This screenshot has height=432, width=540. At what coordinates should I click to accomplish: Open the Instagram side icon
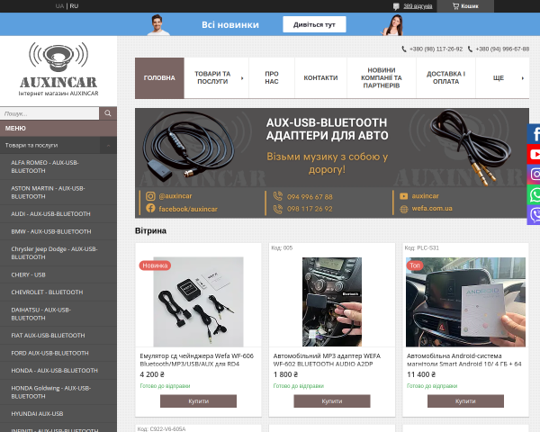pos(534,175)
